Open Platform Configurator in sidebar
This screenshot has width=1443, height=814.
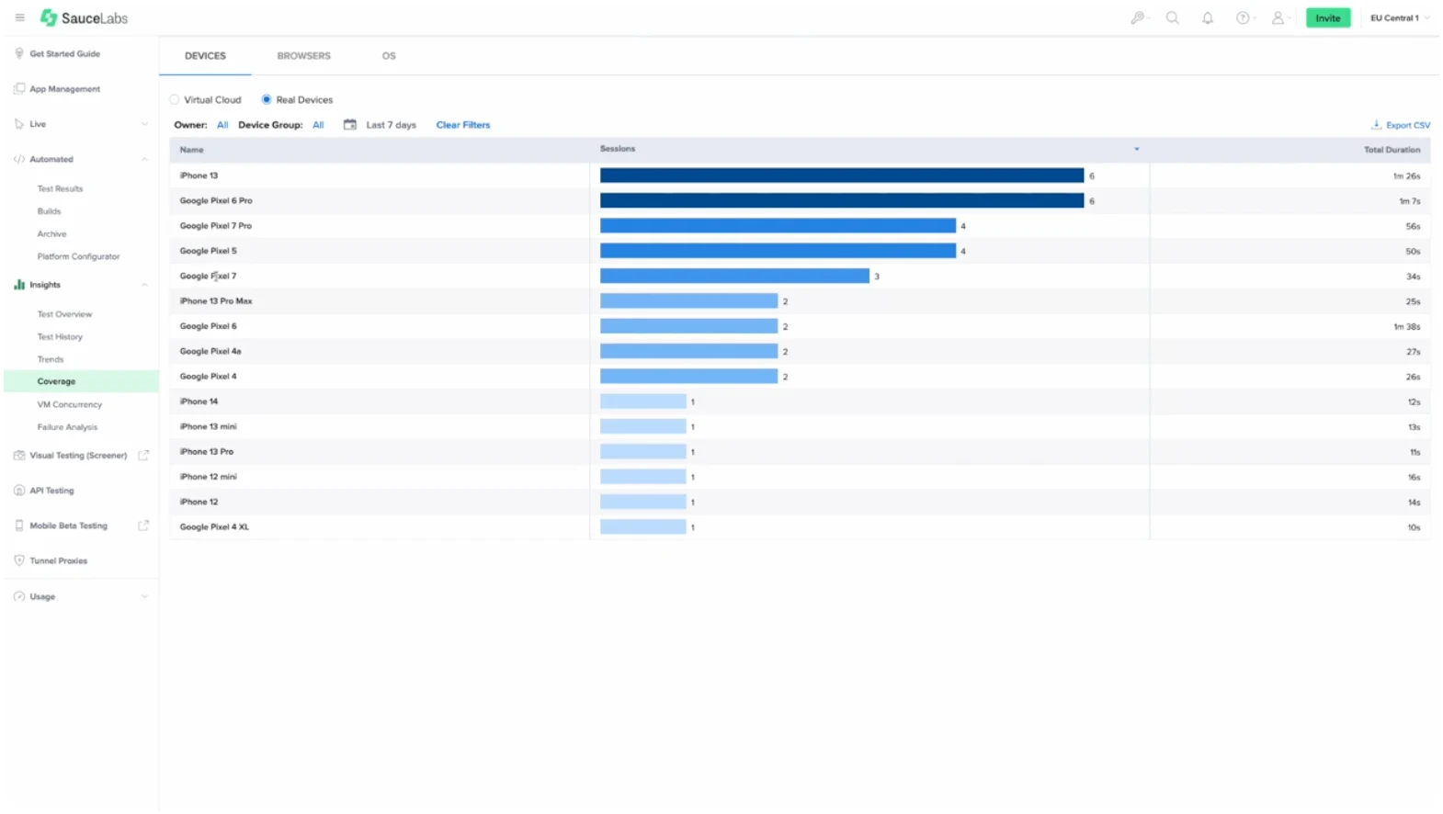(x=78, y=256)
